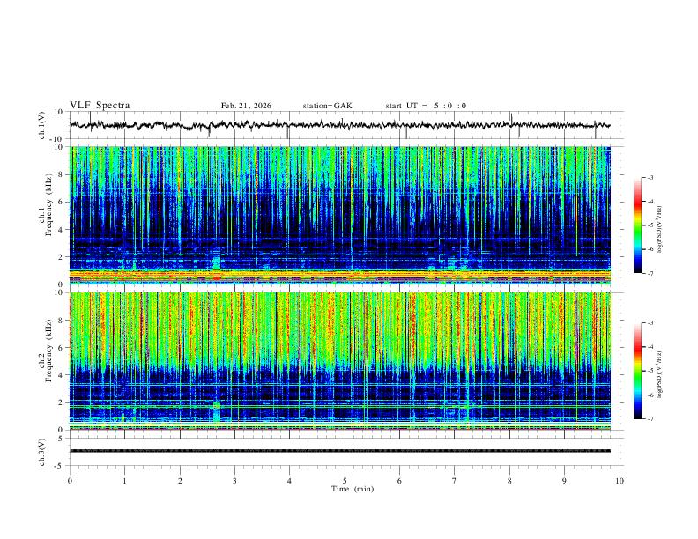Click the ch.1 colorbar "log(PSD)" label

[659, 230]
